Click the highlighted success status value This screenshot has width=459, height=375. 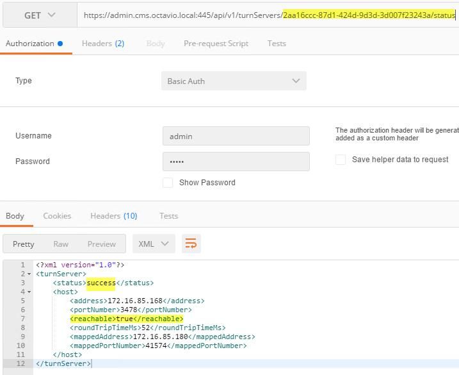pyautogui.click(x=101, y=283)
